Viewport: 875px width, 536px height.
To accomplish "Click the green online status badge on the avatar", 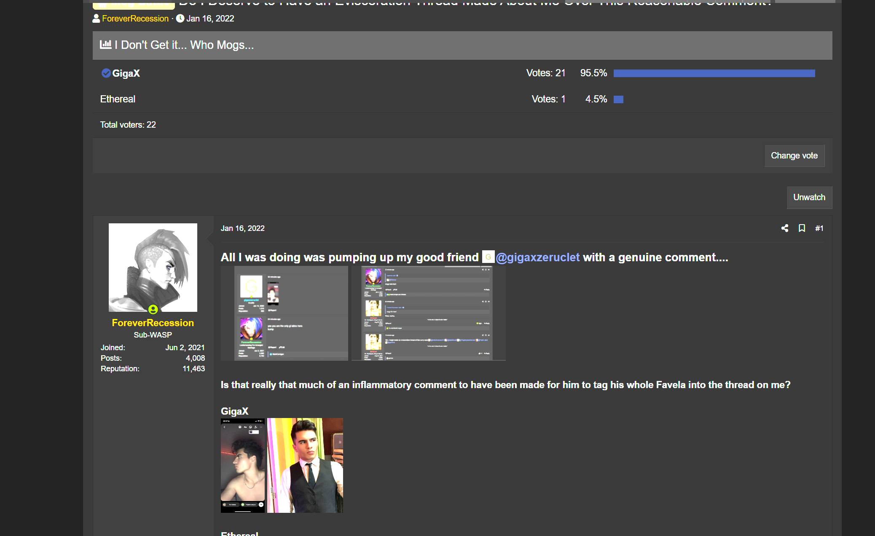I will 153,309.
